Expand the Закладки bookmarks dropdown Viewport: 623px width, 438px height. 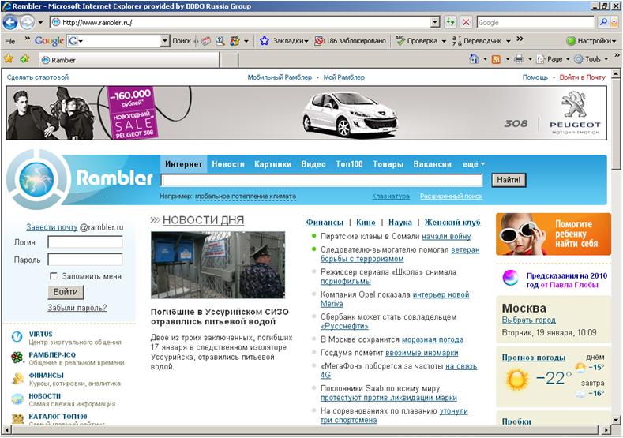tap(306, 41)
